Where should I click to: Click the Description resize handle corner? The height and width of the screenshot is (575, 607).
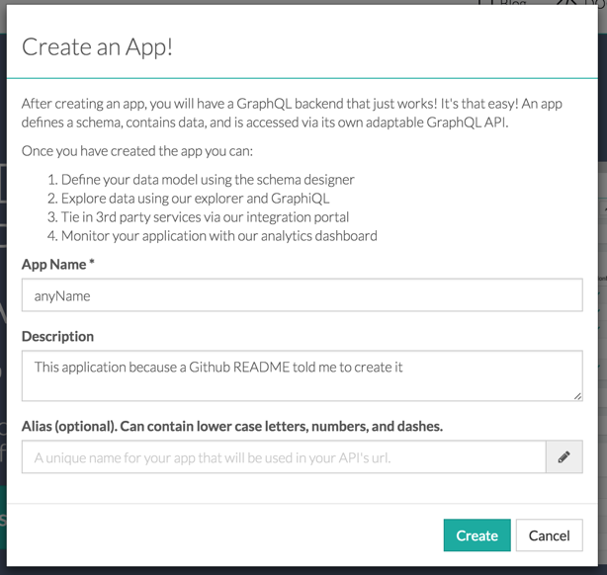[577, 396]
